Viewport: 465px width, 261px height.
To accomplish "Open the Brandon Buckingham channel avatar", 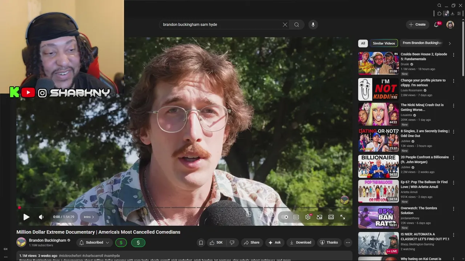I will (21, 242).
